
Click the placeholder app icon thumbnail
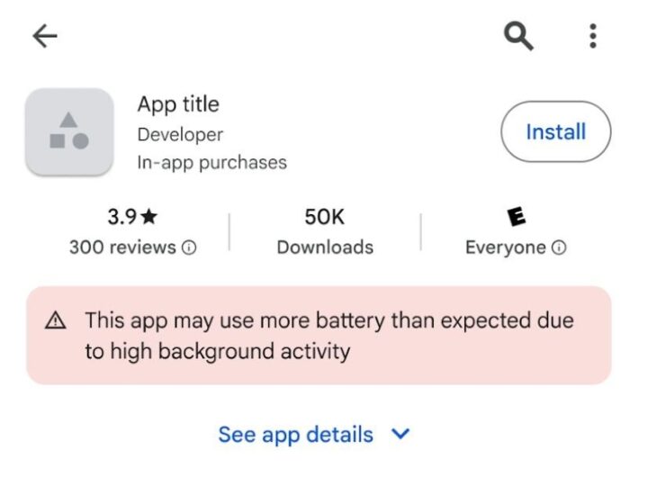pos(69,131)
